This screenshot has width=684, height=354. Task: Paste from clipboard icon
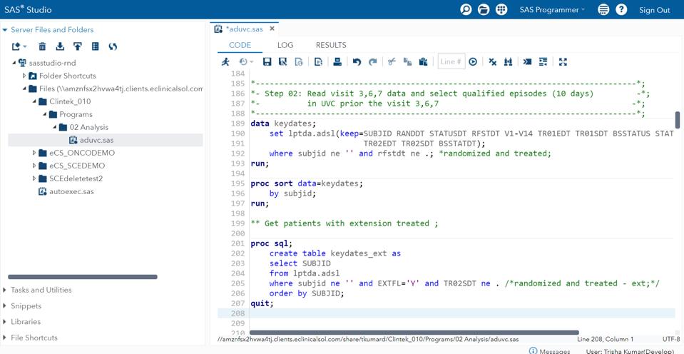click(423, 61)
